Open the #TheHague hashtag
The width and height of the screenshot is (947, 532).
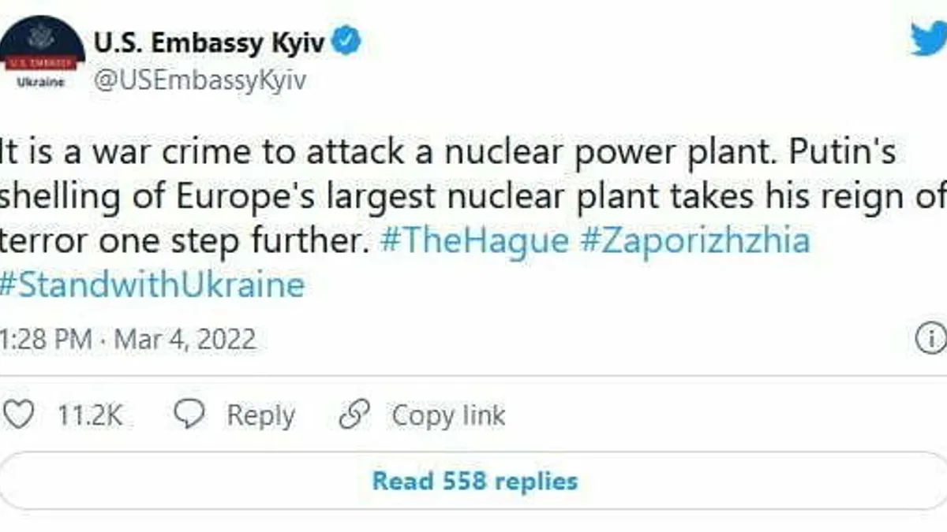pos(473,240)
